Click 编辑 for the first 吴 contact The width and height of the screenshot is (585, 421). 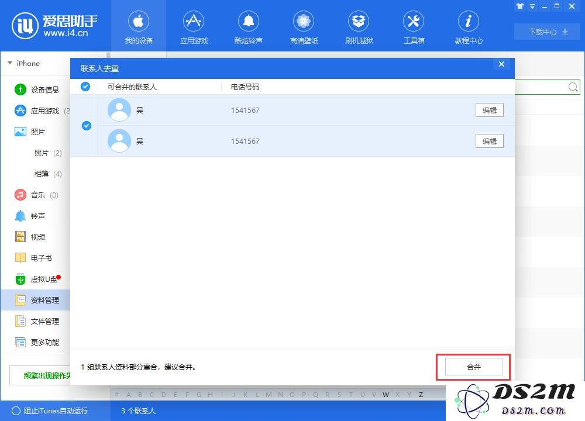click(x=489, y=110)
